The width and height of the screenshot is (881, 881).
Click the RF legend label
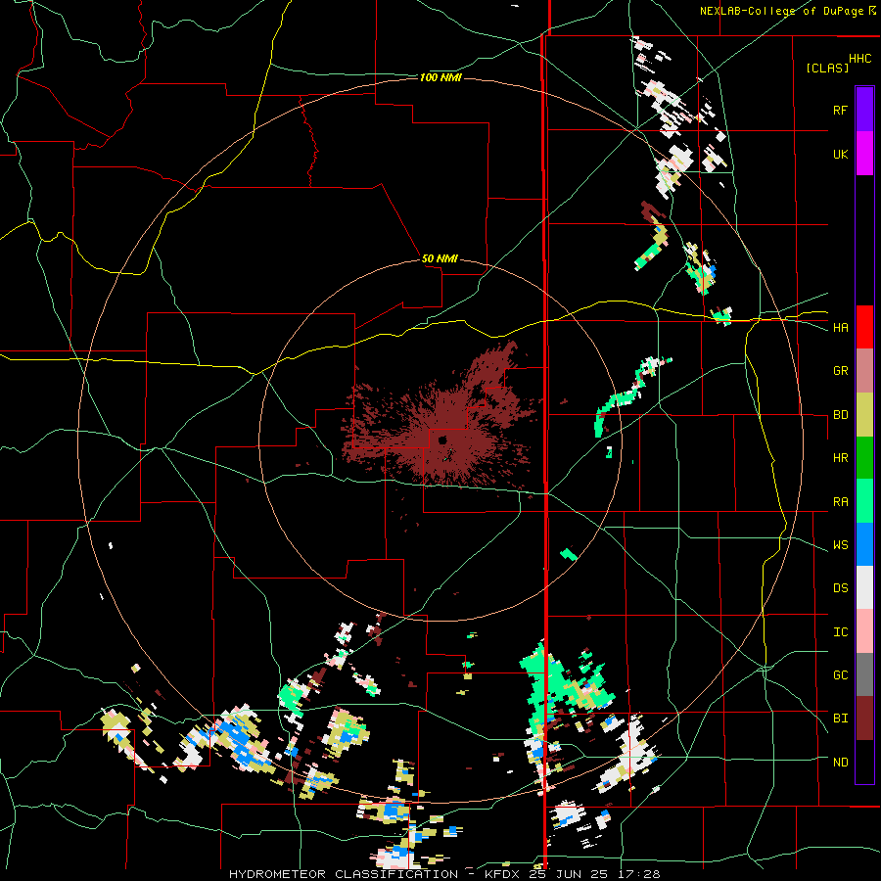coord(840,110)
